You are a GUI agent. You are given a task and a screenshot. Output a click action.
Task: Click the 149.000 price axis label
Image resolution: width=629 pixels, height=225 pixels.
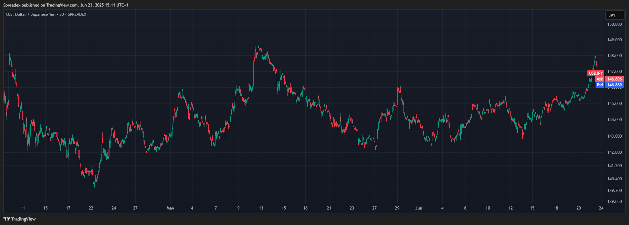[x=615, y=40]
